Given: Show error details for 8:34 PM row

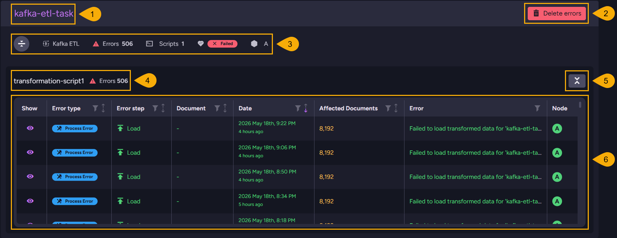Looking at the screenshot, I should pos(30,201).
